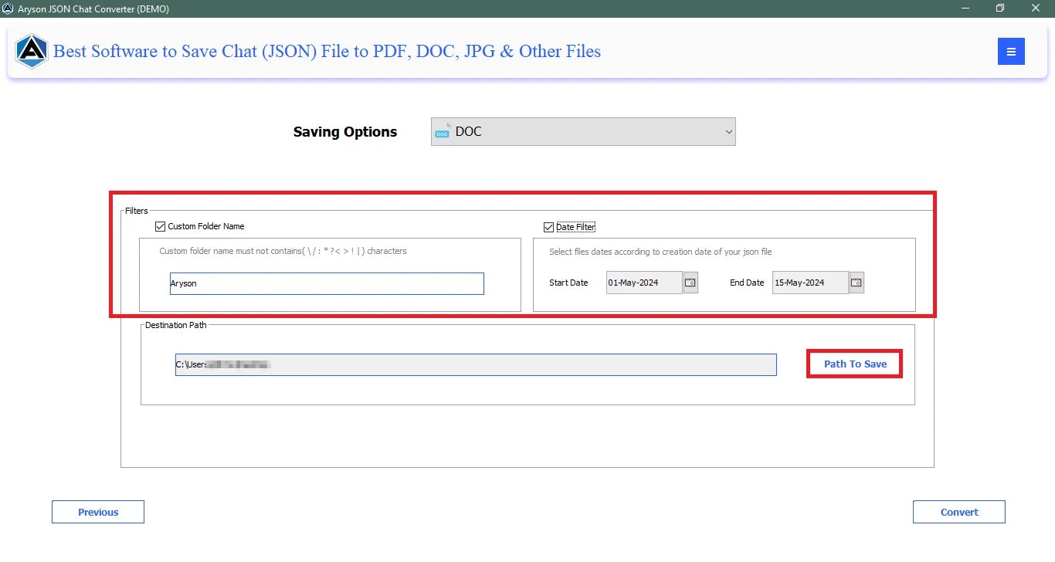Click the Previous button

[x=98, y=512]
